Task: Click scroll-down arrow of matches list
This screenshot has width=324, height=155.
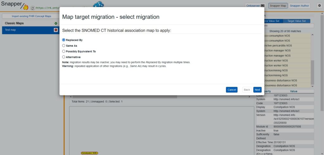Action: pos(312,86)
